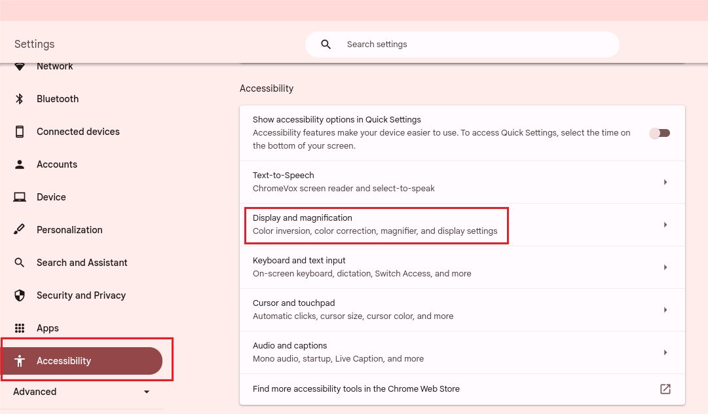The height and width of the screenshot is (414, 708).
Task: Click the Security and Privacy shield icon
Action: coord(19,295)
